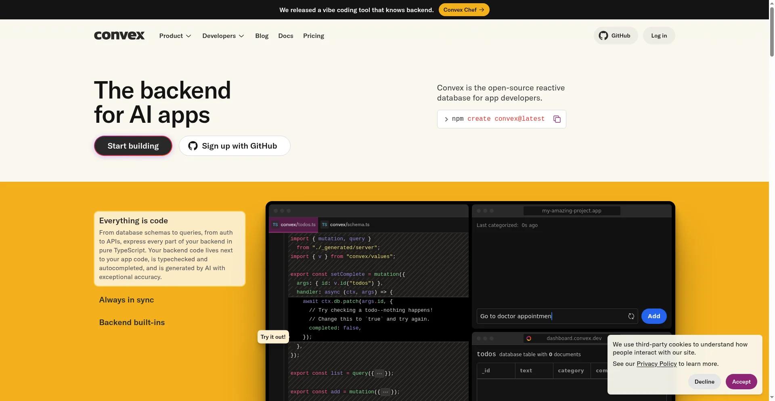Click the "export const setComplete" code line
This screenshot has height=401, width=775.
click(x=348, y=275)
